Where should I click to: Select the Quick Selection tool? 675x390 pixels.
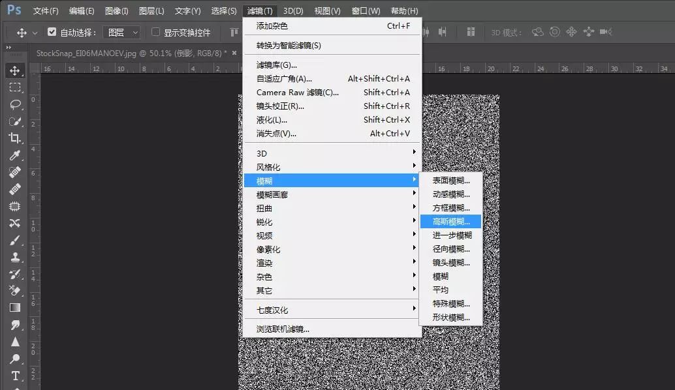pyautogui.click(x=15, y=121)
